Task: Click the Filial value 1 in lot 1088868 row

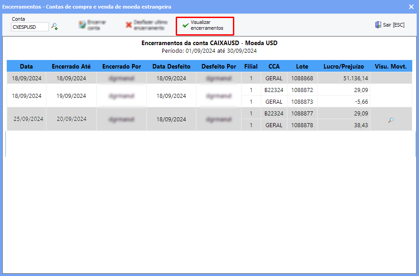Action: coord(251,78)
